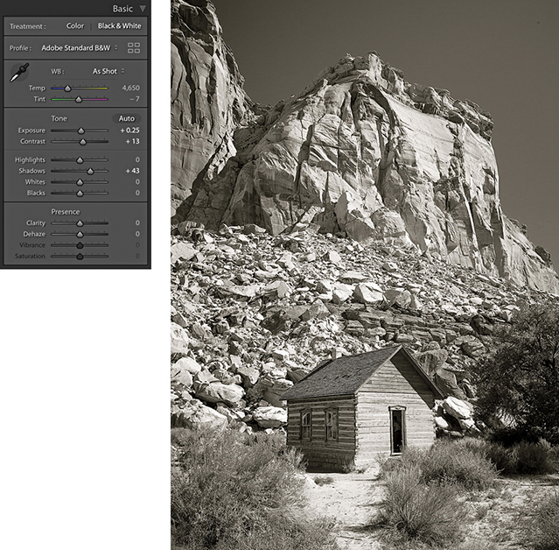Pick the White Balance eyedropper tool

pos(19,73)
